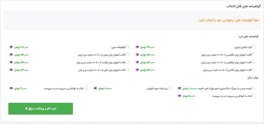
Task: Check the Turkish language account checkbox
Action: coord(128,69)
